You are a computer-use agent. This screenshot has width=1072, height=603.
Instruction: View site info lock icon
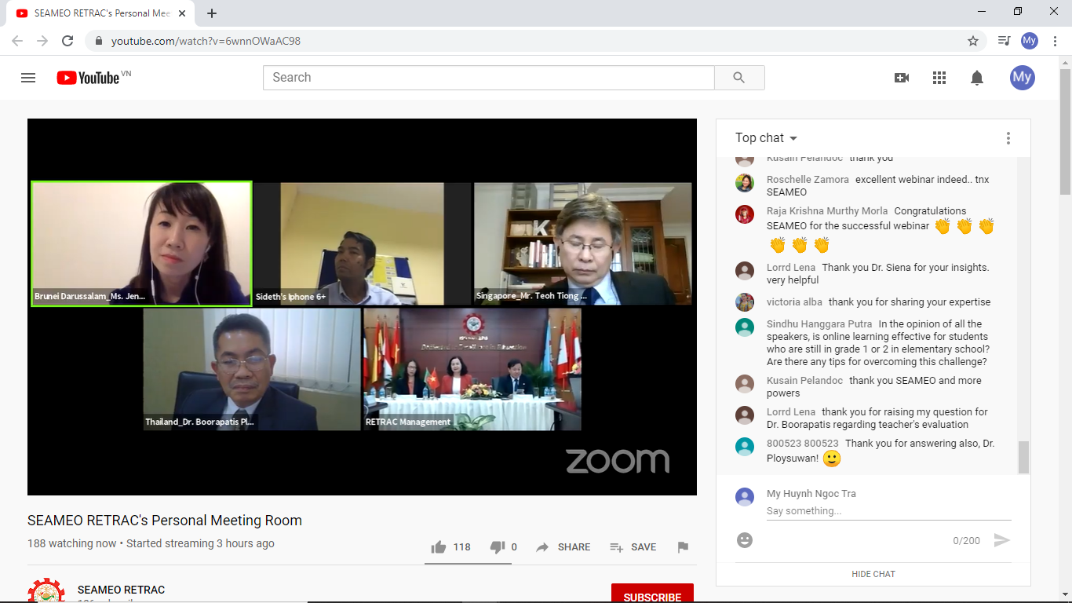[99, 41]
